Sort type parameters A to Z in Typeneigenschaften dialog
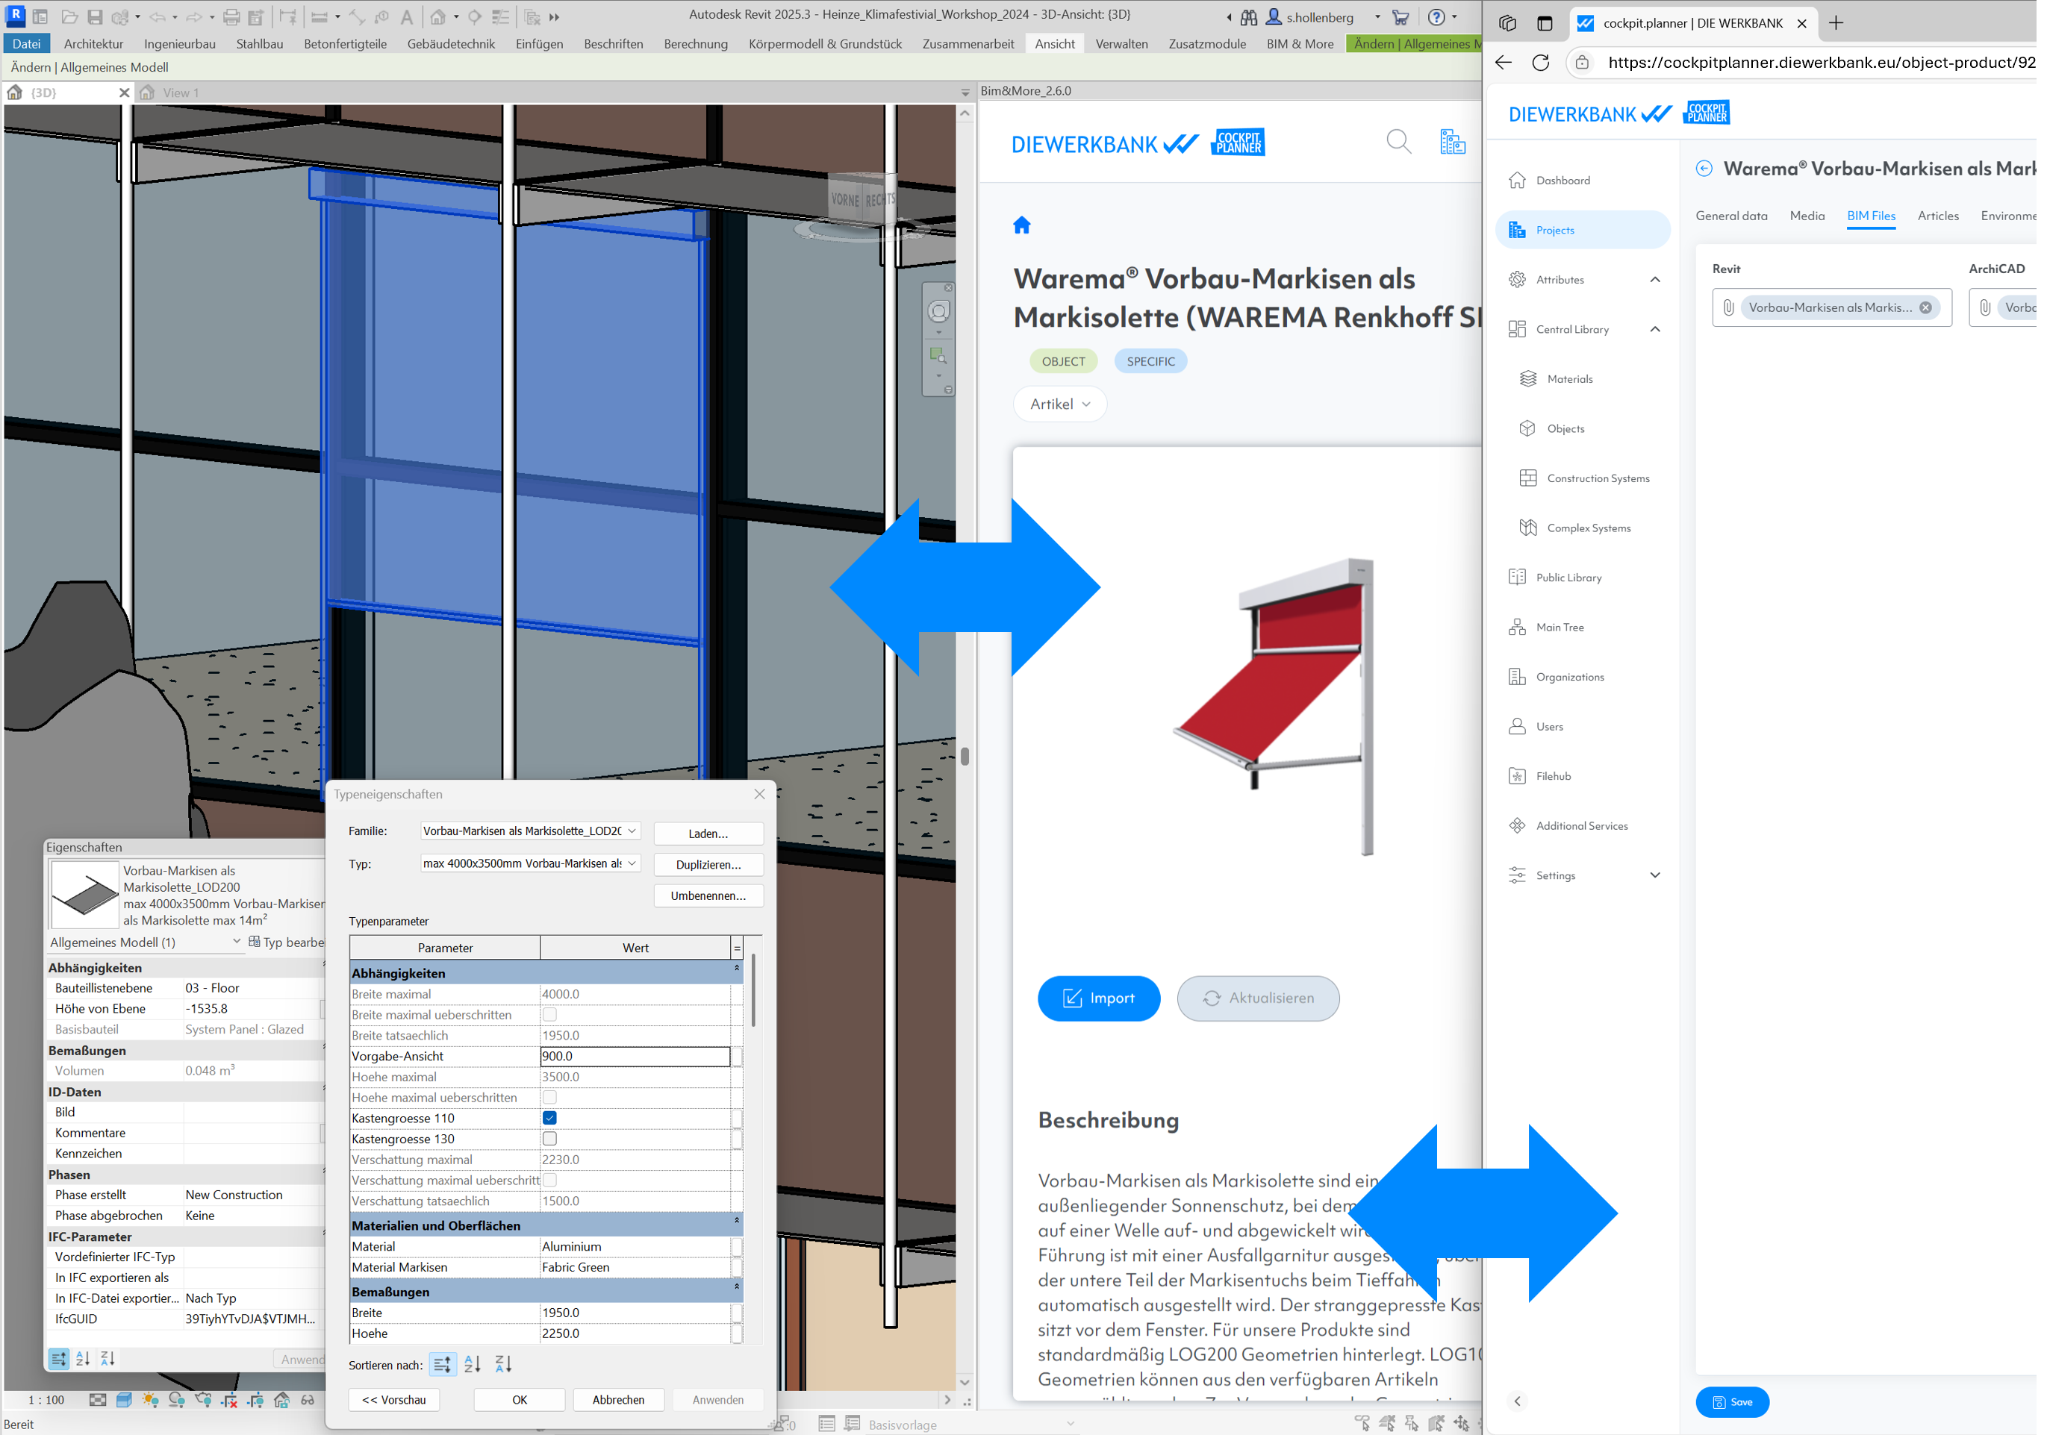This screenshot has height=1435, width=2047. tap(473, 1365)
